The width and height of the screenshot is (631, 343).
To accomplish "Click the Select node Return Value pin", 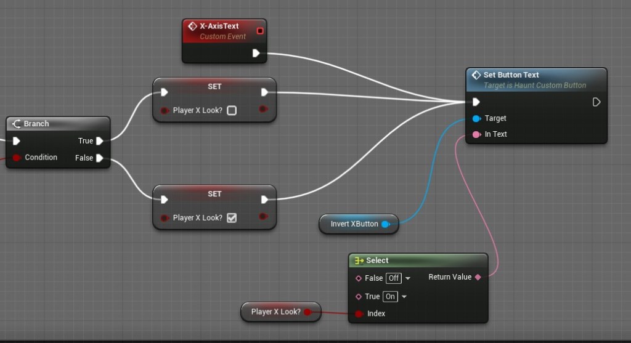I will pos(478,277).
